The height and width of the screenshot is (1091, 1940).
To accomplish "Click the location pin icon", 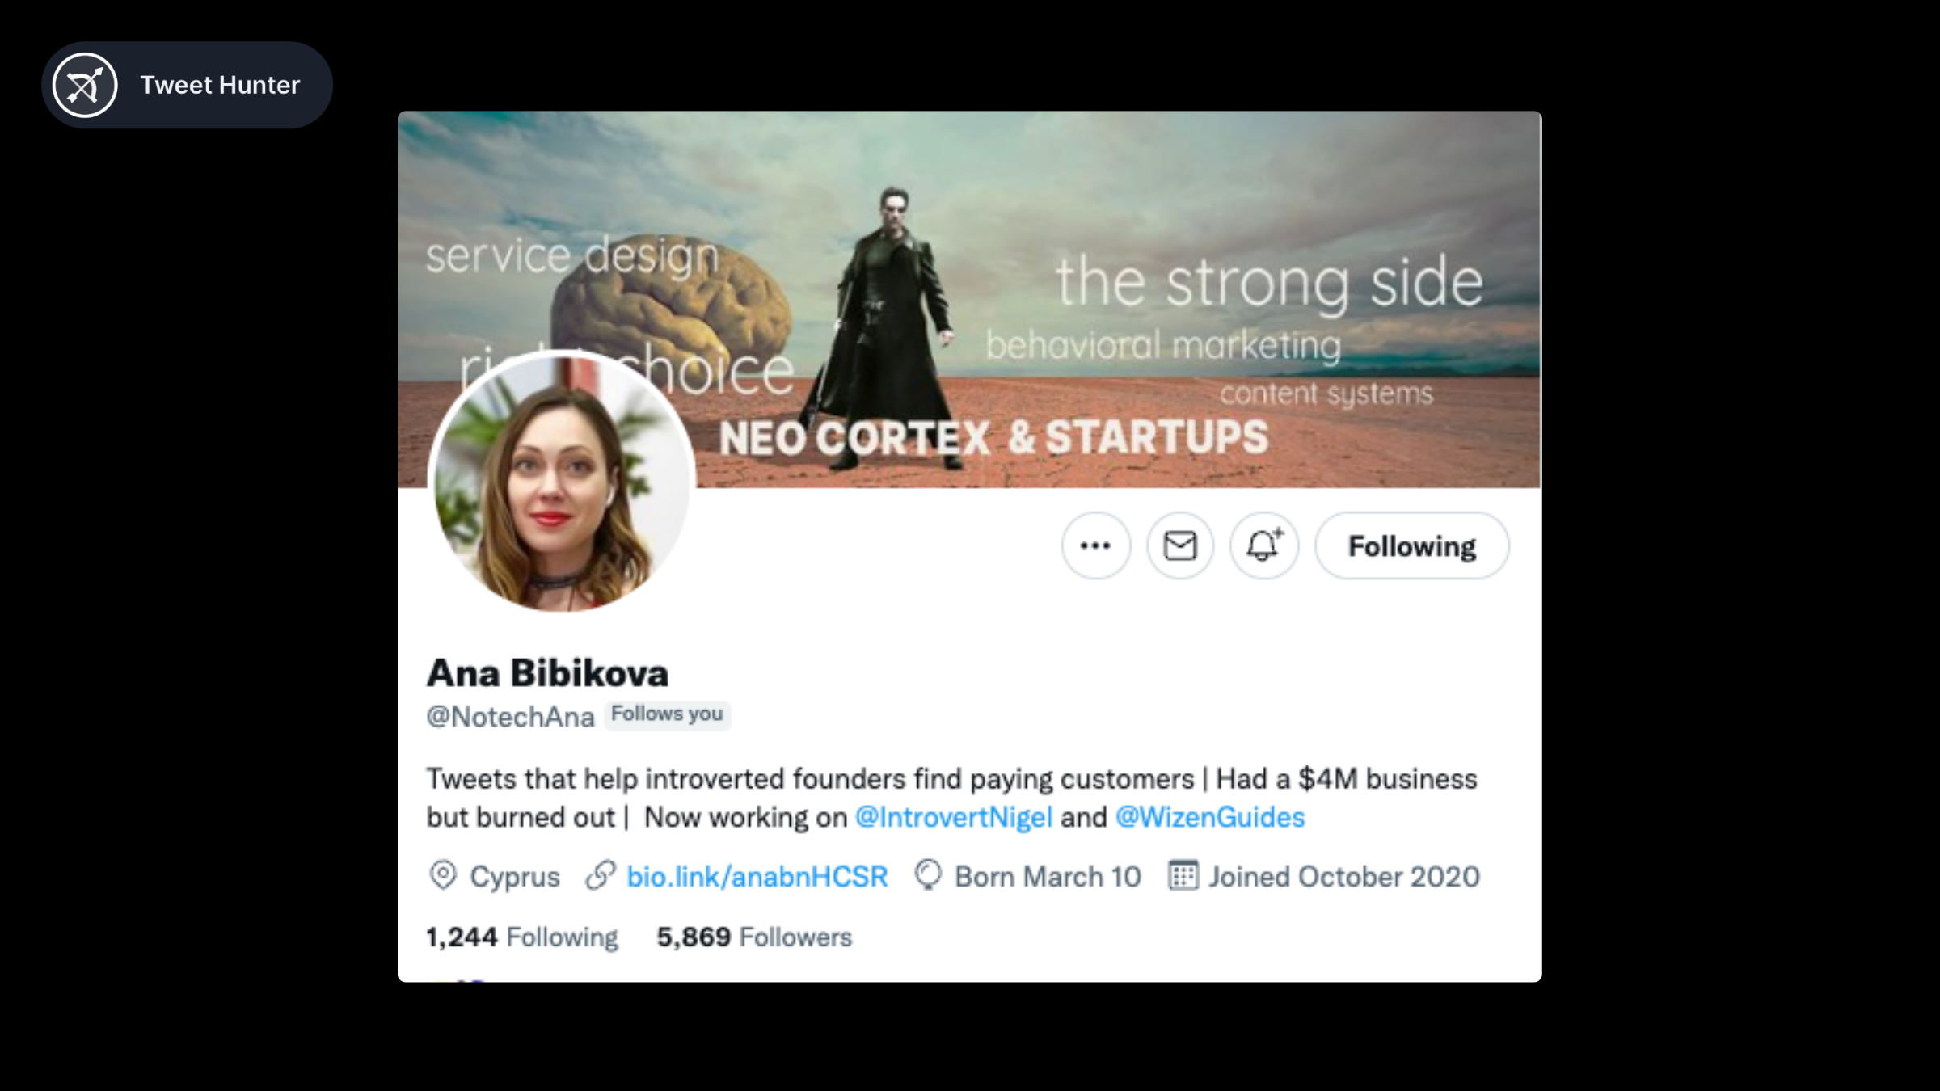I will 443,875.
